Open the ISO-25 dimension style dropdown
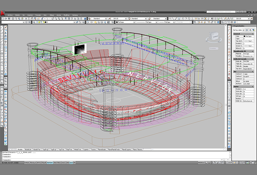 [x=126, y=19]
